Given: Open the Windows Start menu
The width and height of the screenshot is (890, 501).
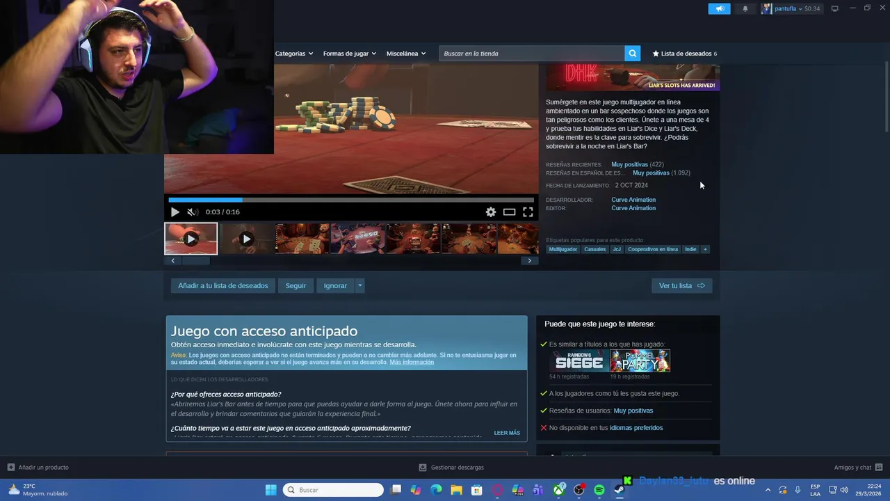Looking at the screenshot, I should (271, 490).
